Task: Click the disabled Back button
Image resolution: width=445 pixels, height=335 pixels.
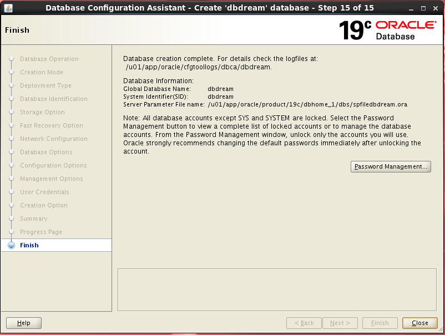Action: click(304, 323)
